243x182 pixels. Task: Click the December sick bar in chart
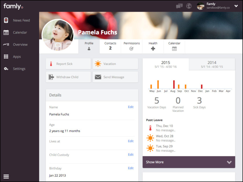click(202, 86)
